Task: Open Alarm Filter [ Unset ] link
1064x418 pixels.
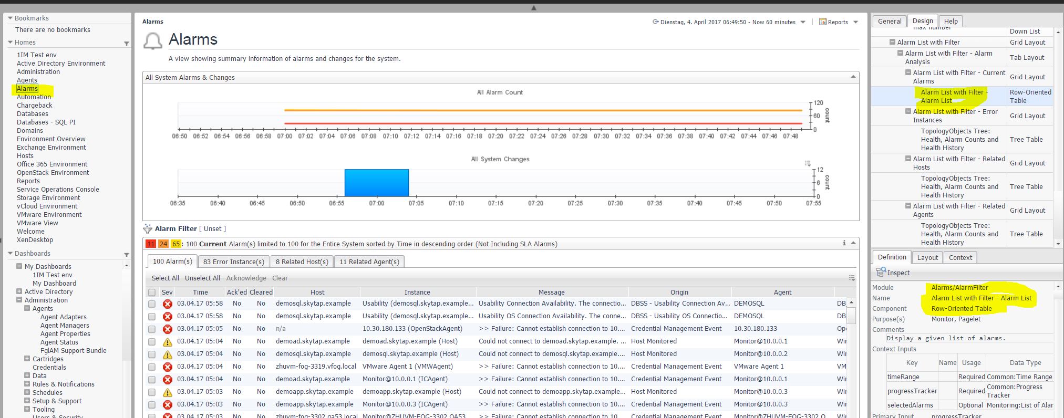Action: [x=212, y=229]
